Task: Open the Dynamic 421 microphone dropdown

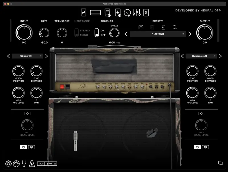Action: 201,56
